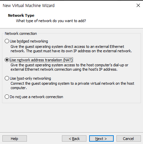Click the 'Use host-only networking' label text

(x=30, y=78)
